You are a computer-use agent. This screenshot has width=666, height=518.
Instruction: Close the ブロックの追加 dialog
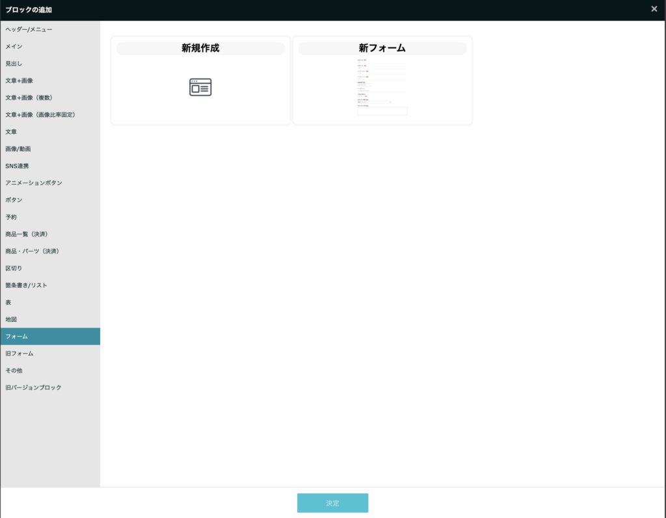654,9
